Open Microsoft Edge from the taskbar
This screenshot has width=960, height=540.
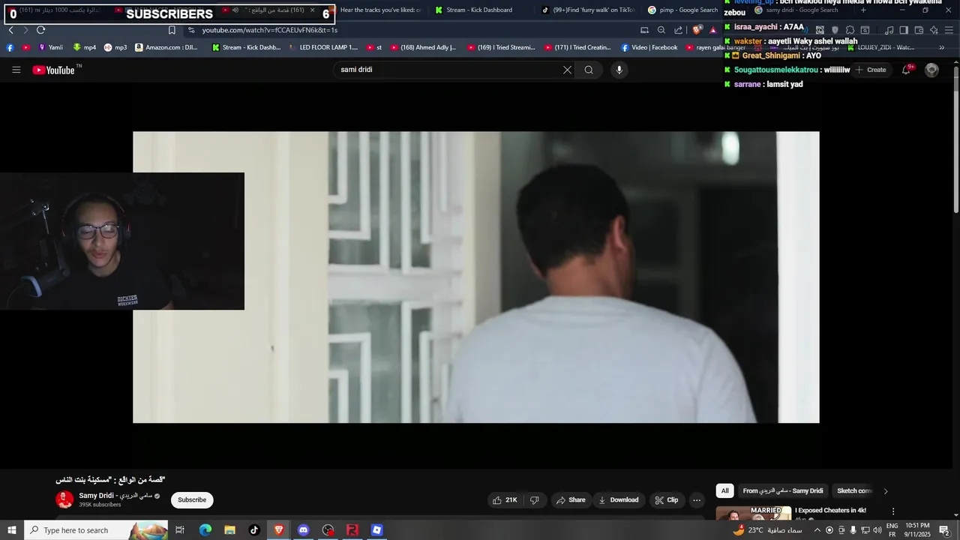tap(205, 530)
